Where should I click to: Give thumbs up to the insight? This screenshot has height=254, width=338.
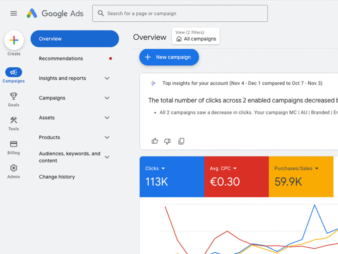click(155, 141)
